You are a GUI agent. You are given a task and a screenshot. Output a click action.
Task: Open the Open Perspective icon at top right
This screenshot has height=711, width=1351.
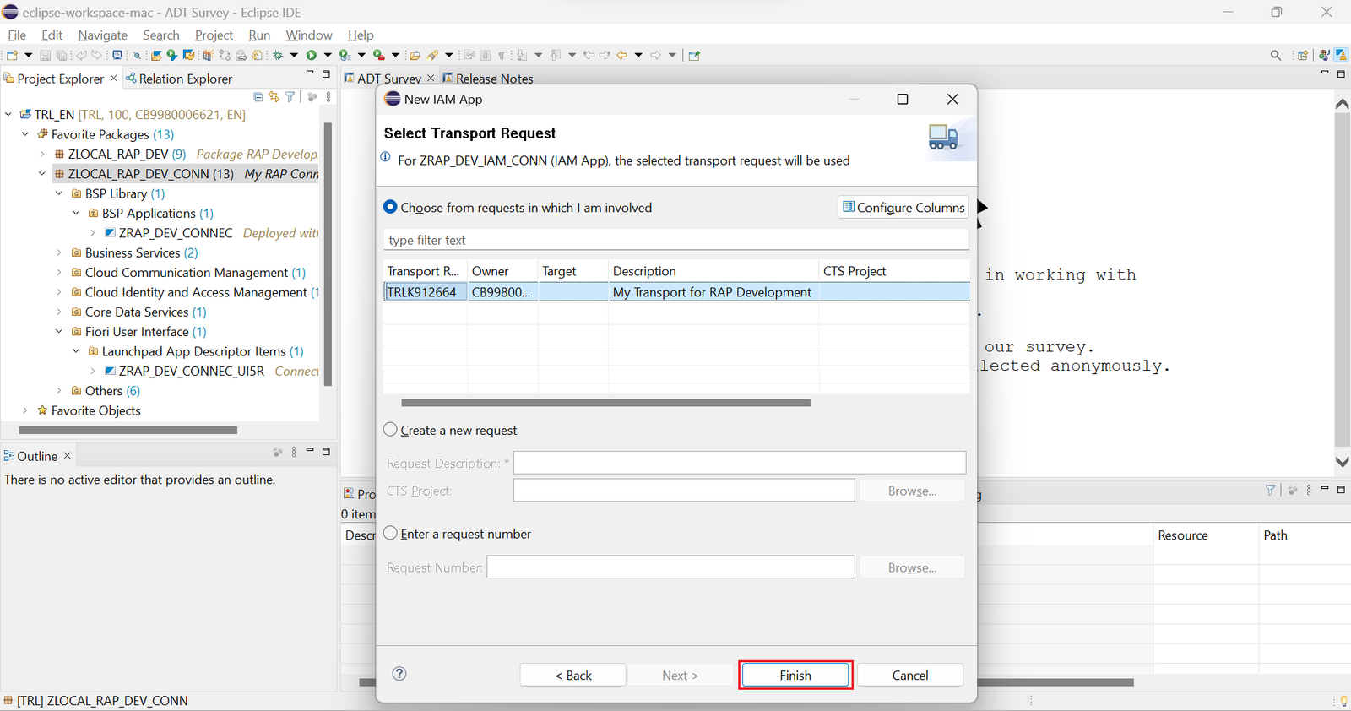pos(1303,55)
